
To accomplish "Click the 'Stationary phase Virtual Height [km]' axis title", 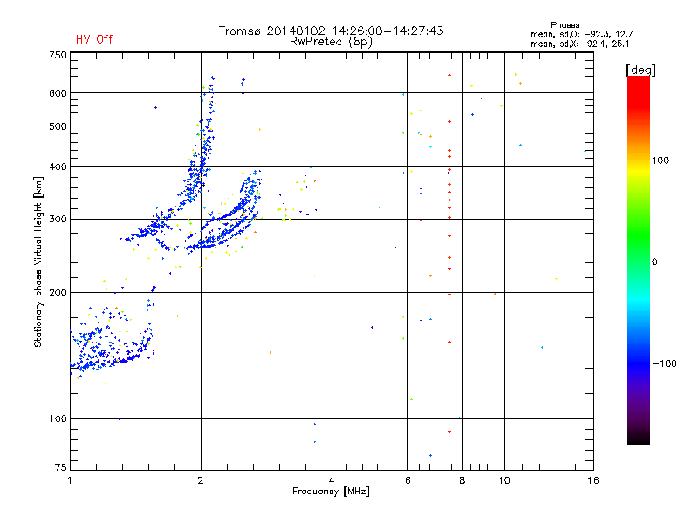I will click(x=38, y=262).
